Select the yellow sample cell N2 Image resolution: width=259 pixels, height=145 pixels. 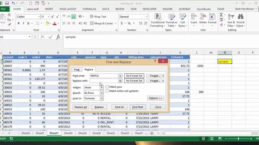[x=225, y=62]
